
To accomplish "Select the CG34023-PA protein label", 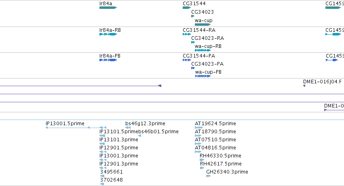I will [x=207, y=64].
